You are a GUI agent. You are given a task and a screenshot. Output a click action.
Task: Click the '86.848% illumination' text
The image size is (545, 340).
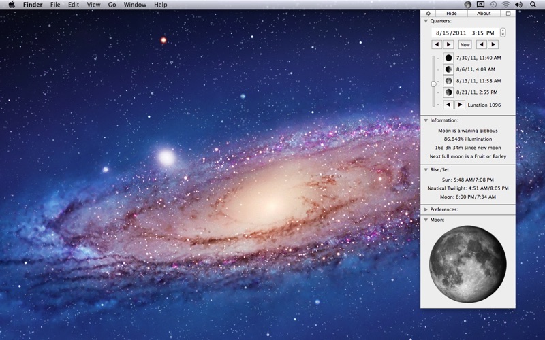468,139
